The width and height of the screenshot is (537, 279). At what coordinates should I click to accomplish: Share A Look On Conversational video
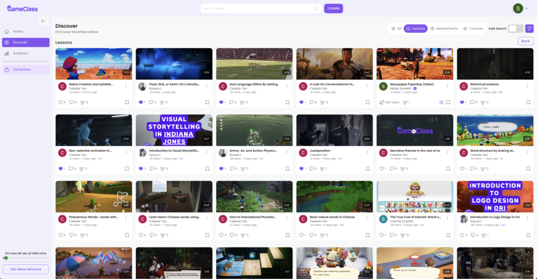coord(324,102)
